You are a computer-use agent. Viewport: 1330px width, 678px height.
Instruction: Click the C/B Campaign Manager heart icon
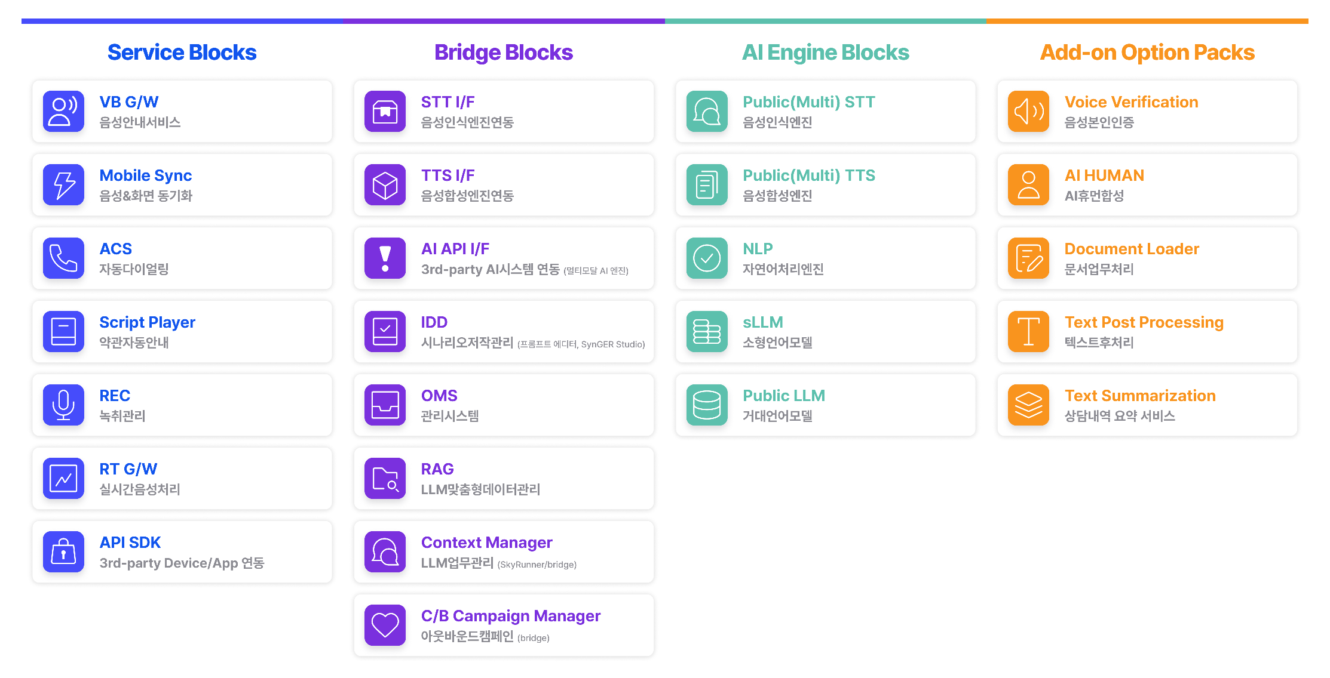point(385,625)
